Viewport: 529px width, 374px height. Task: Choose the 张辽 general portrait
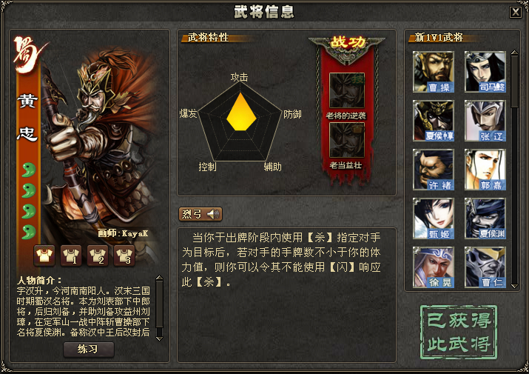tap(485, 121)
